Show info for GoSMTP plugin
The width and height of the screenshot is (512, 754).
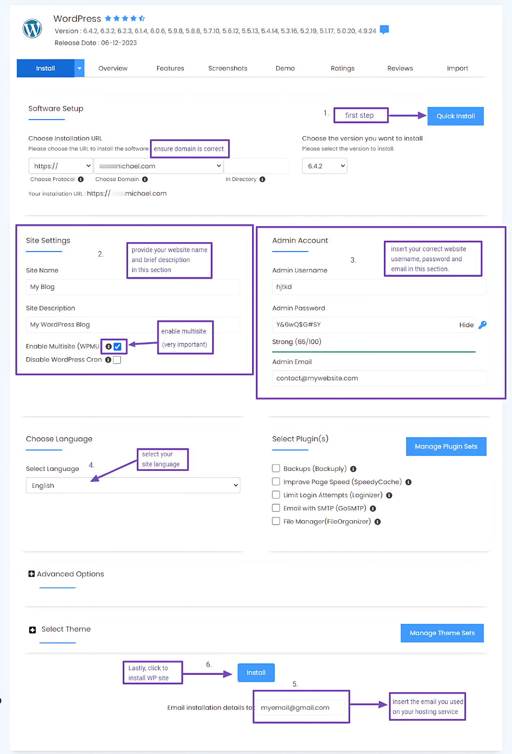pos(373,508)
